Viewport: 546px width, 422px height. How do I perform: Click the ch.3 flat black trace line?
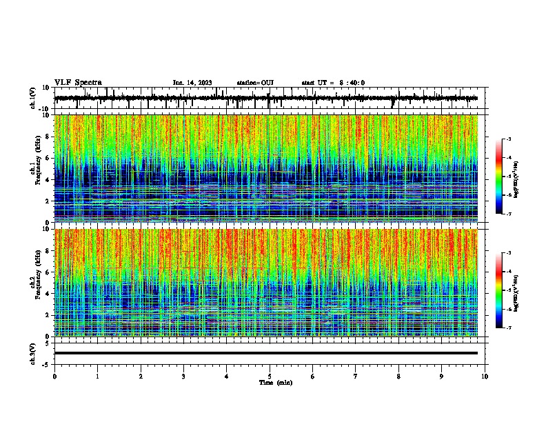pyautogui.click(x=266, y=353)
